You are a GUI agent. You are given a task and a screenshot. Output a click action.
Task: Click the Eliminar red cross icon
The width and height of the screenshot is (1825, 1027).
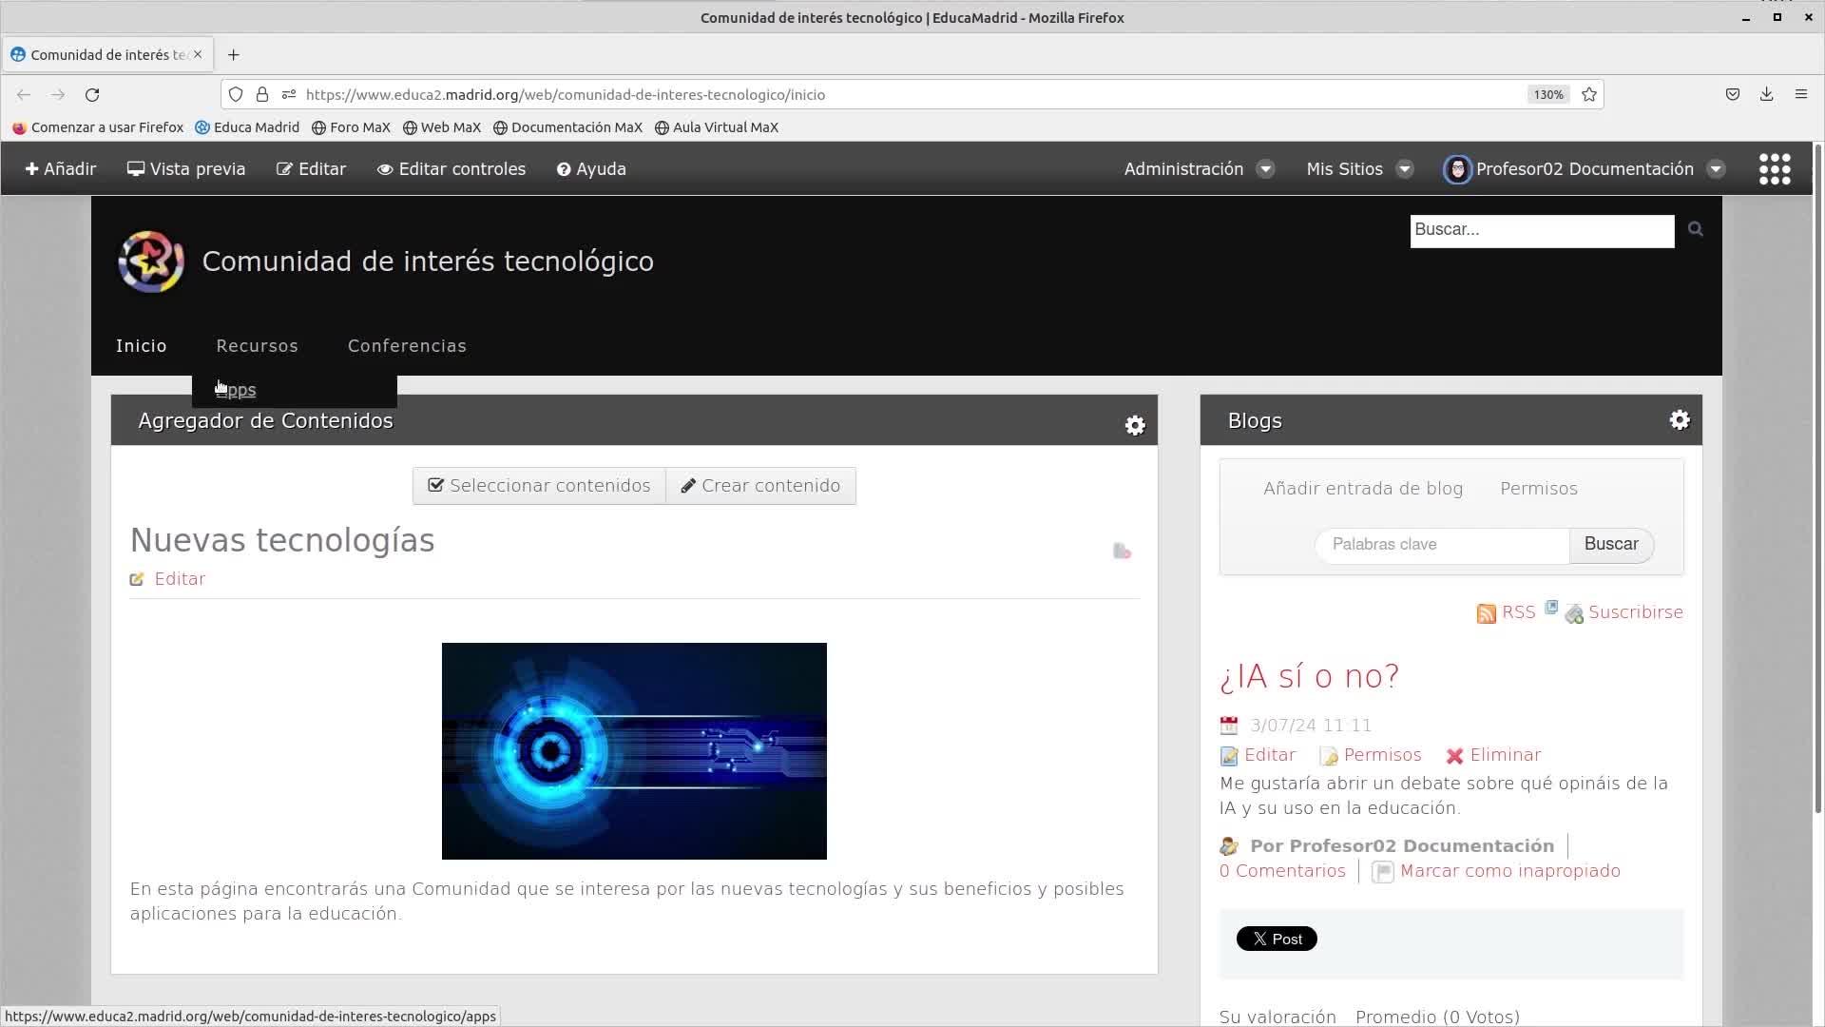tap(1454, 756)
